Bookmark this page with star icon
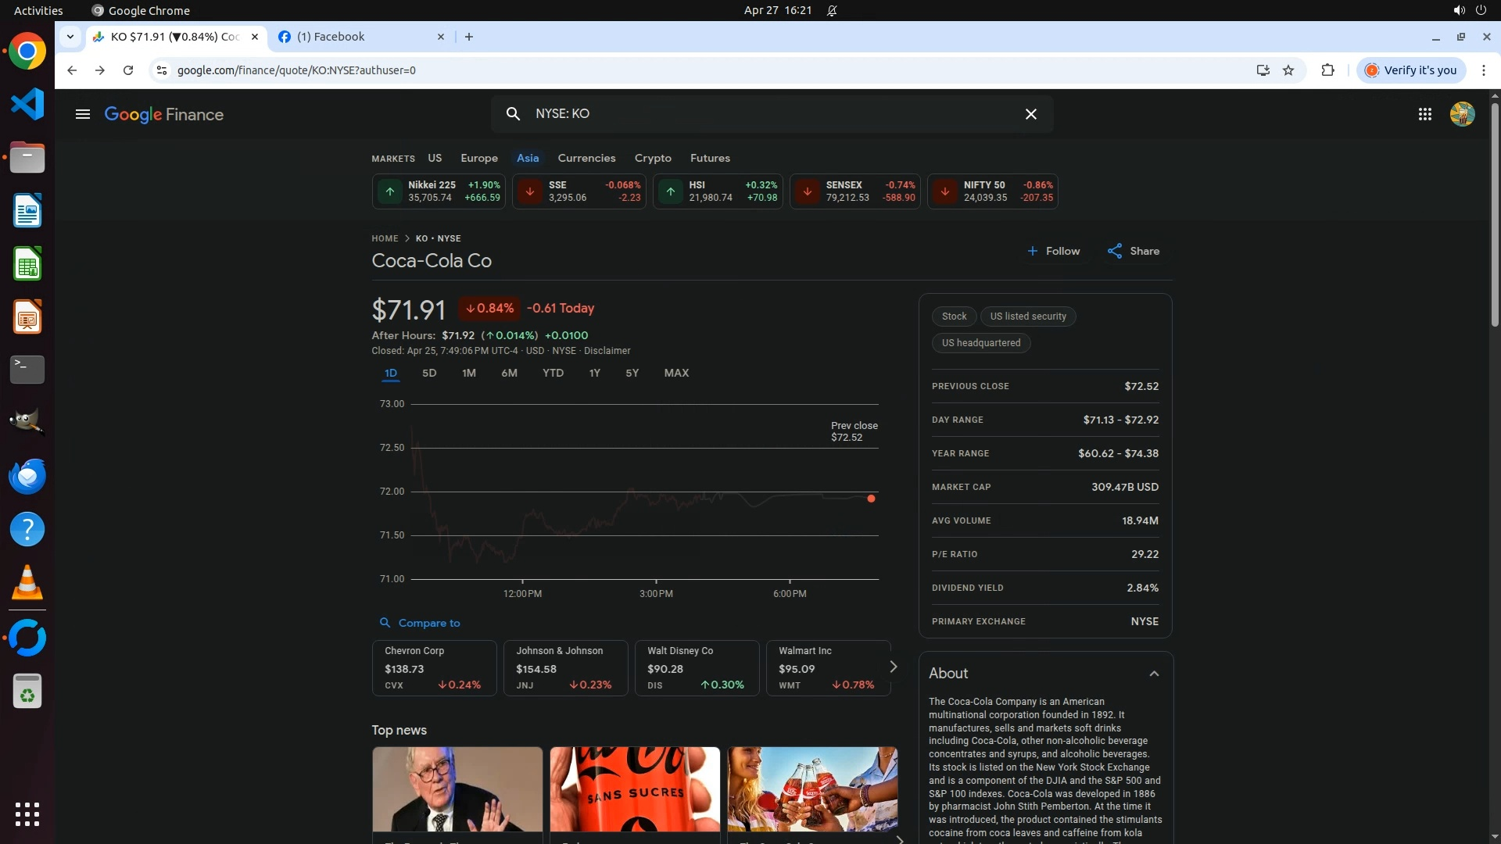 (x=1288, y=70)
